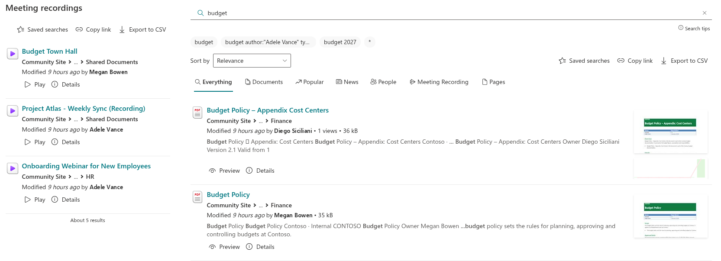Copy link beside the Sort by dropdown
Viewport: 721px width, 261px height.
click(x=635, y=61)
